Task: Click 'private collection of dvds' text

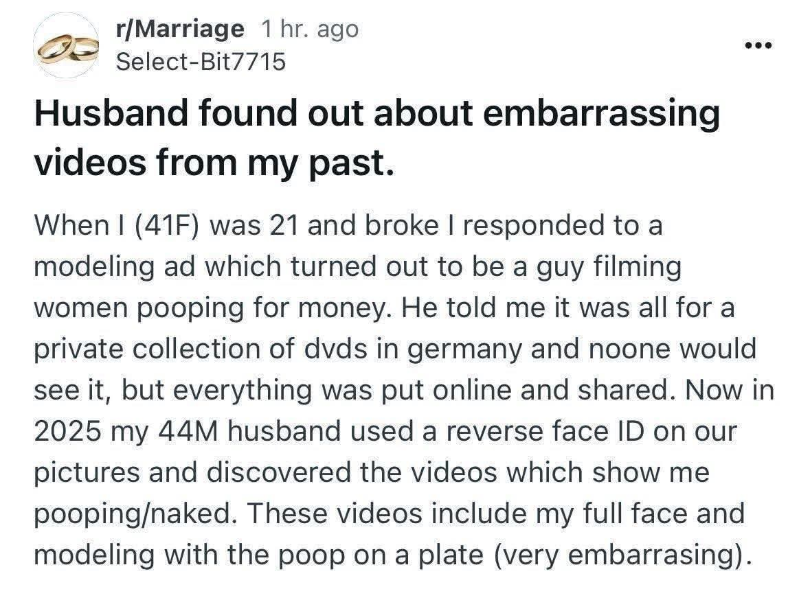Action: (201, 349)
